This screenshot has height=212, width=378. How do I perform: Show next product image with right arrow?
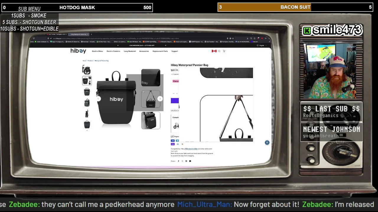coord(160,99)
